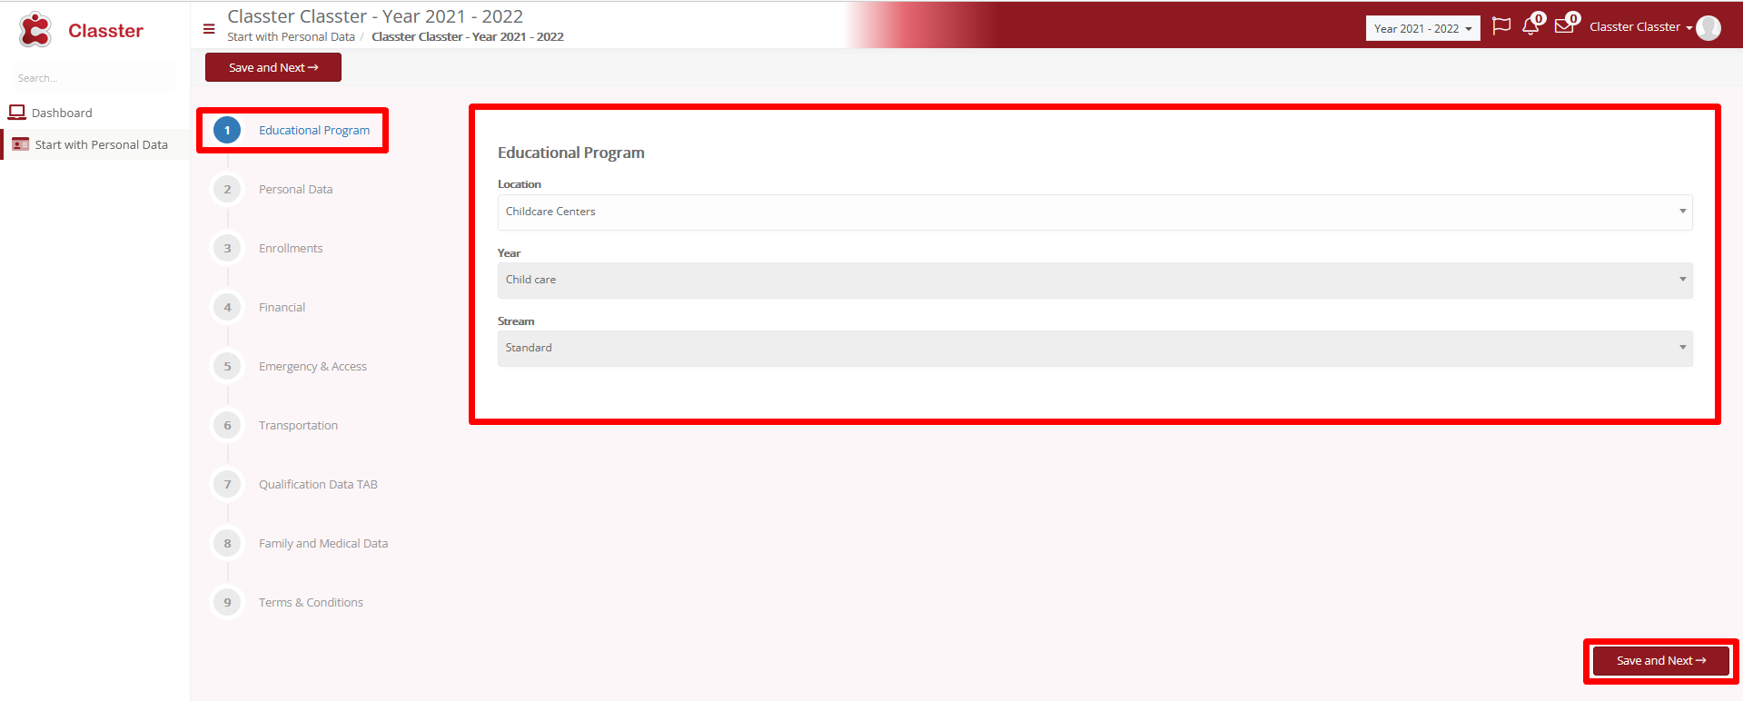Click the user avatar icon
The width and height of the screenshot is (1743, 701).
click(1708, 28)
